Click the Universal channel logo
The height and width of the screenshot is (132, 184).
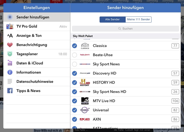pos(85,110)
